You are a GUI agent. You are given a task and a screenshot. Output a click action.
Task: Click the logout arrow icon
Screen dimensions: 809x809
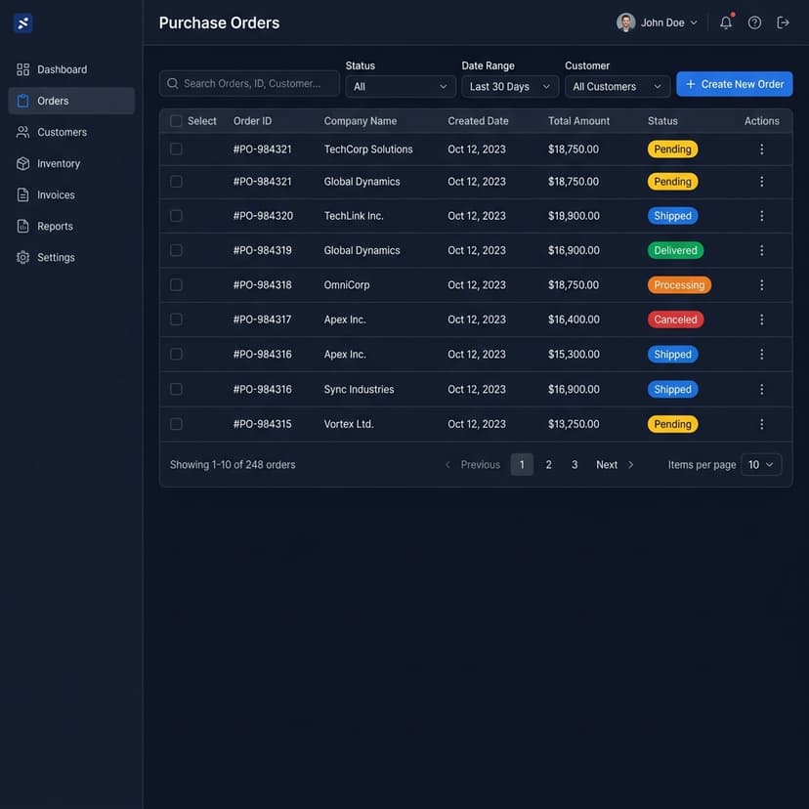tap(783, 22)
